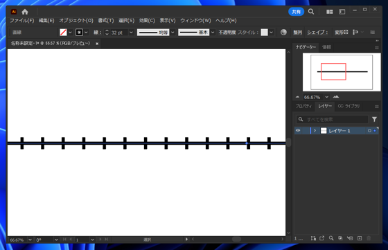This screenshot has width=388, height=250.
Task: Toggle visibility eye of レイヤー 1
Action: (x=298, y=131)
